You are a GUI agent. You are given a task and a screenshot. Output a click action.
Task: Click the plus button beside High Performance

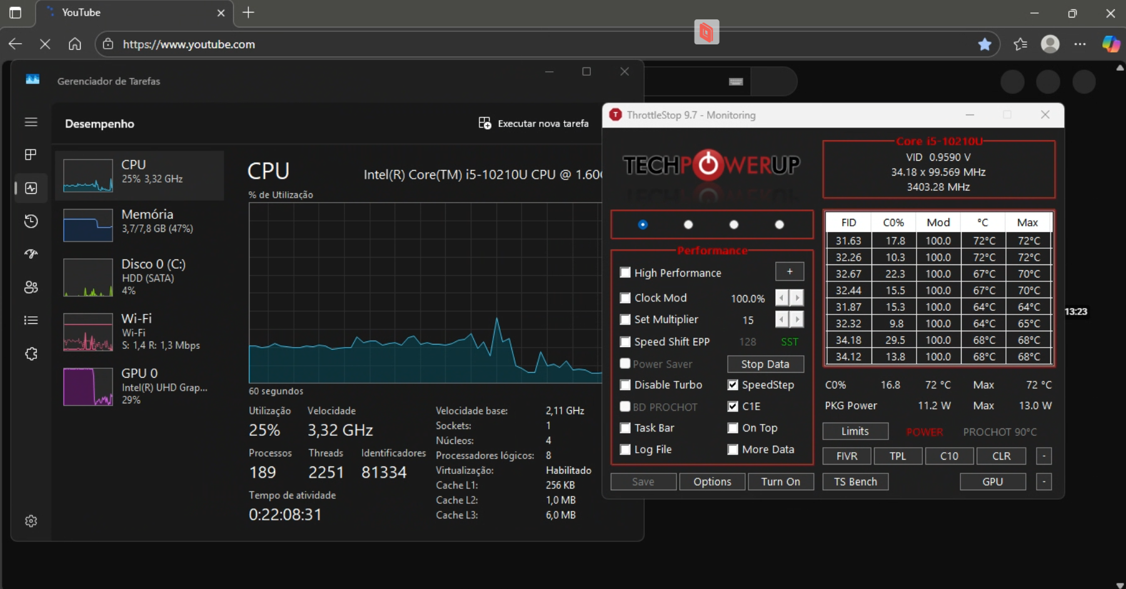(x=790, y=272)
